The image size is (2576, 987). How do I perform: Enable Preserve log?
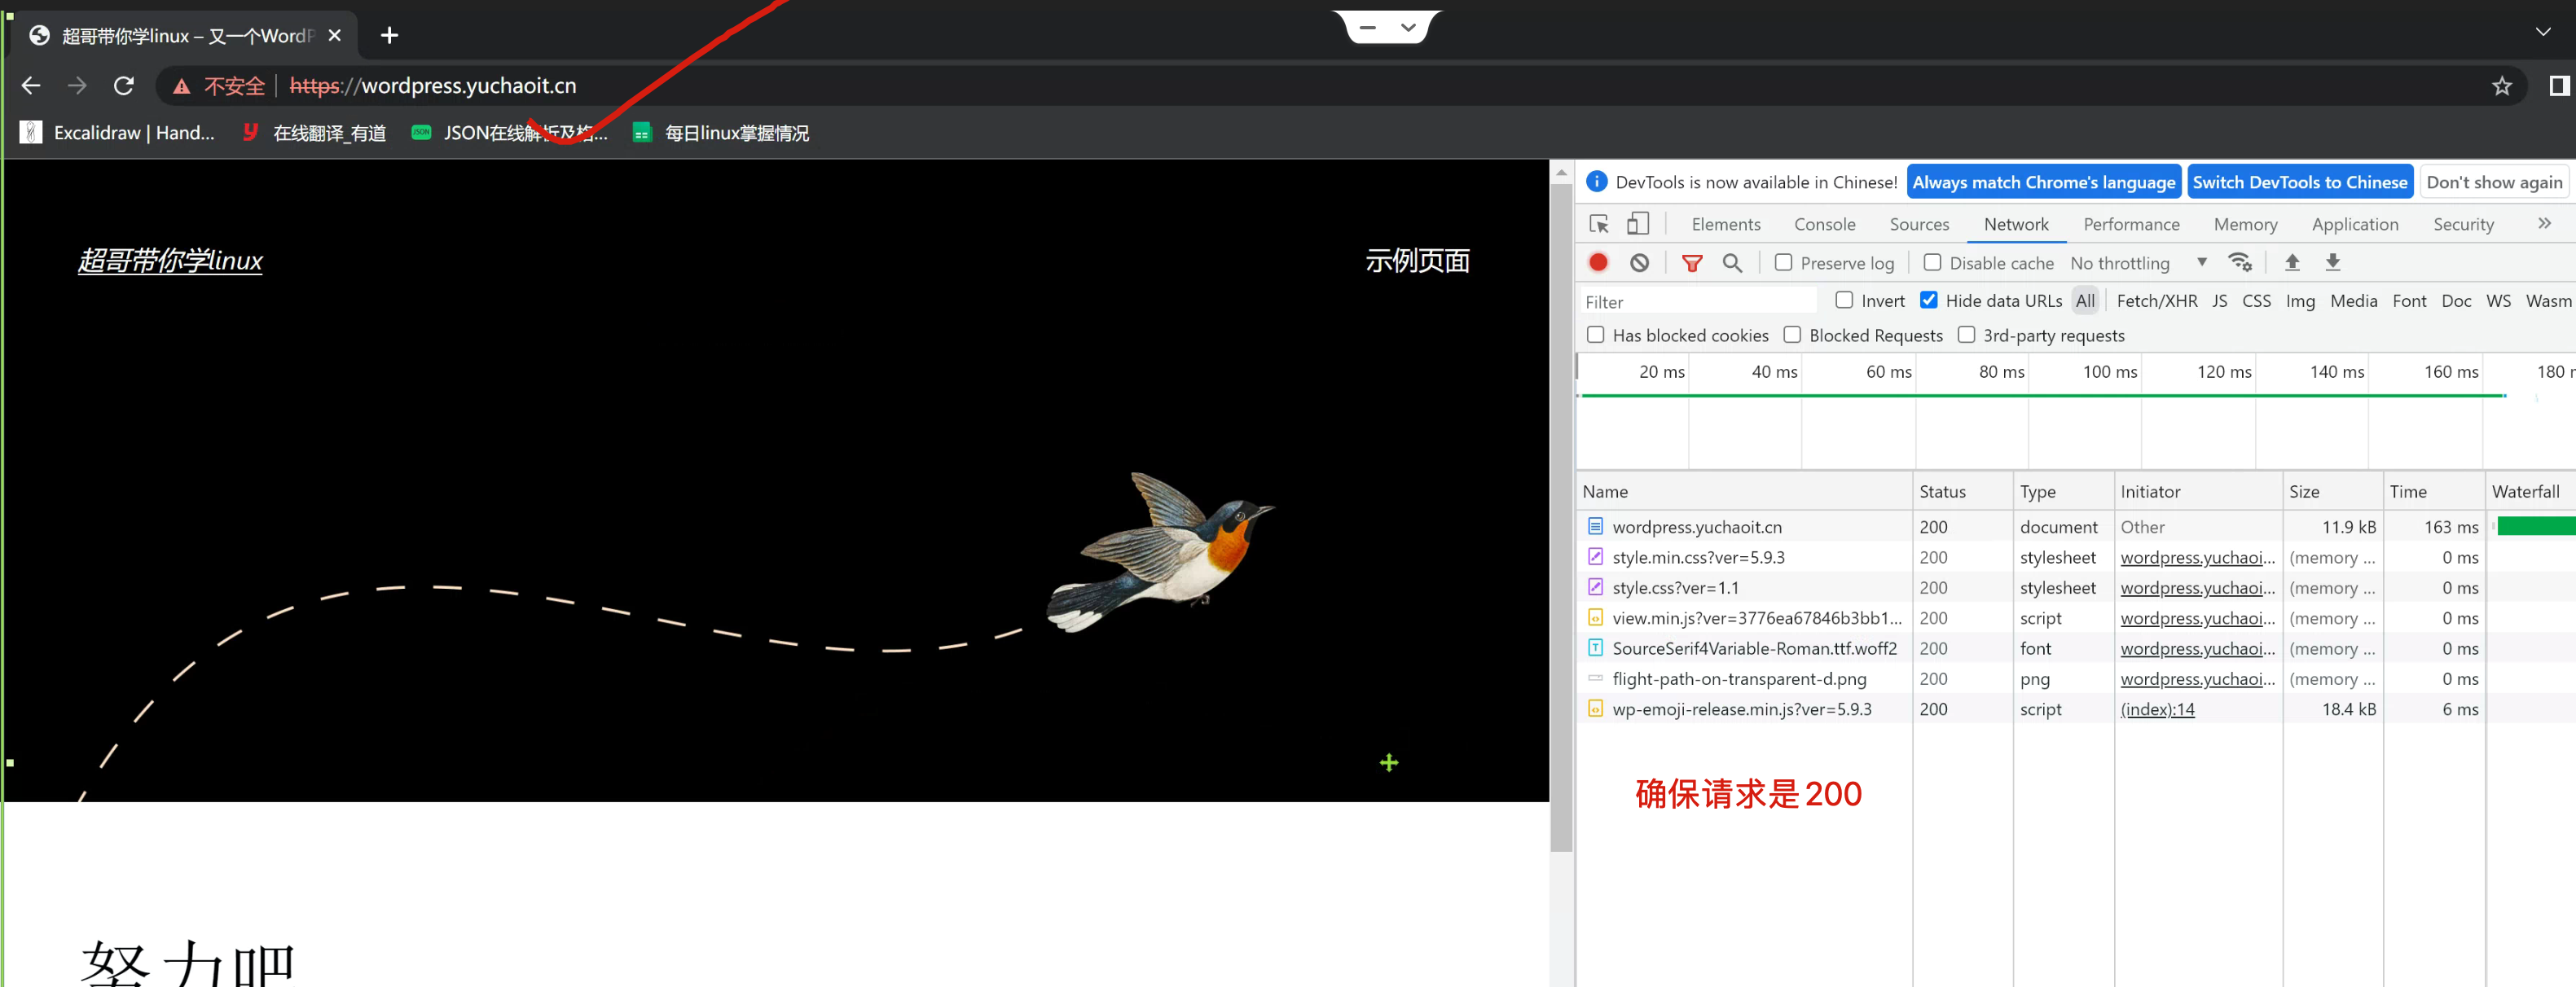click(x=1784, y=262)
